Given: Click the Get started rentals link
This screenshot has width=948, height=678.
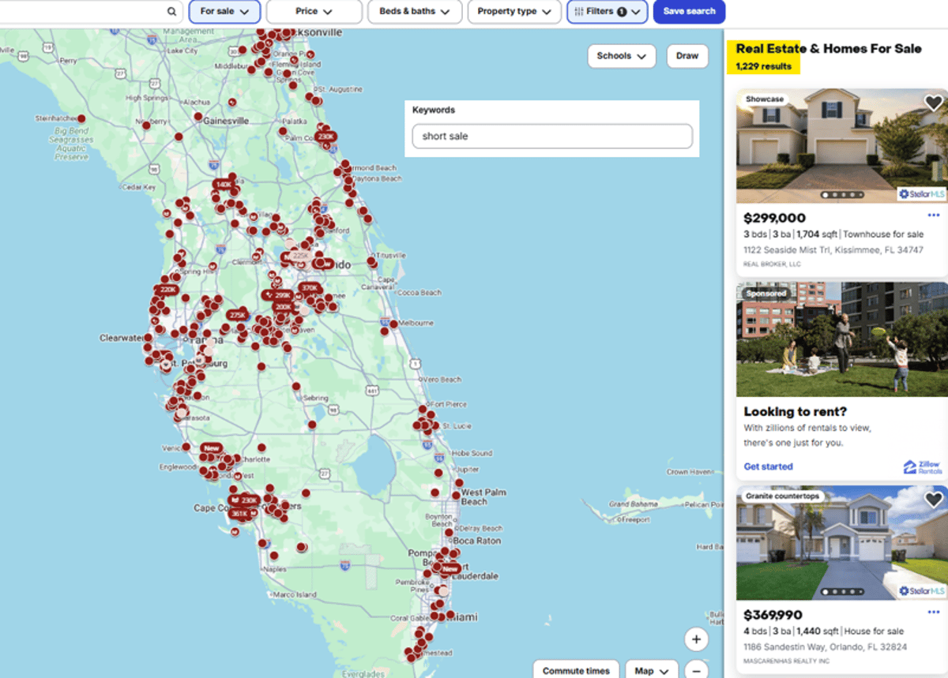Looking at the screenshot, I should pos(769,466).
